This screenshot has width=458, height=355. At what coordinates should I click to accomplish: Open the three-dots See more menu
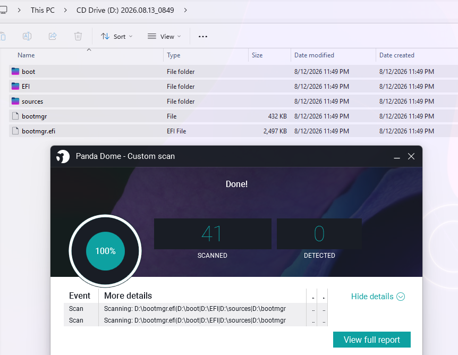pyautogui.click(x=203, y=37)
